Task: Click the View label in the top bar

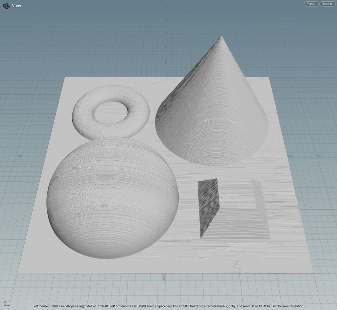Action: [x=16, y=6]
